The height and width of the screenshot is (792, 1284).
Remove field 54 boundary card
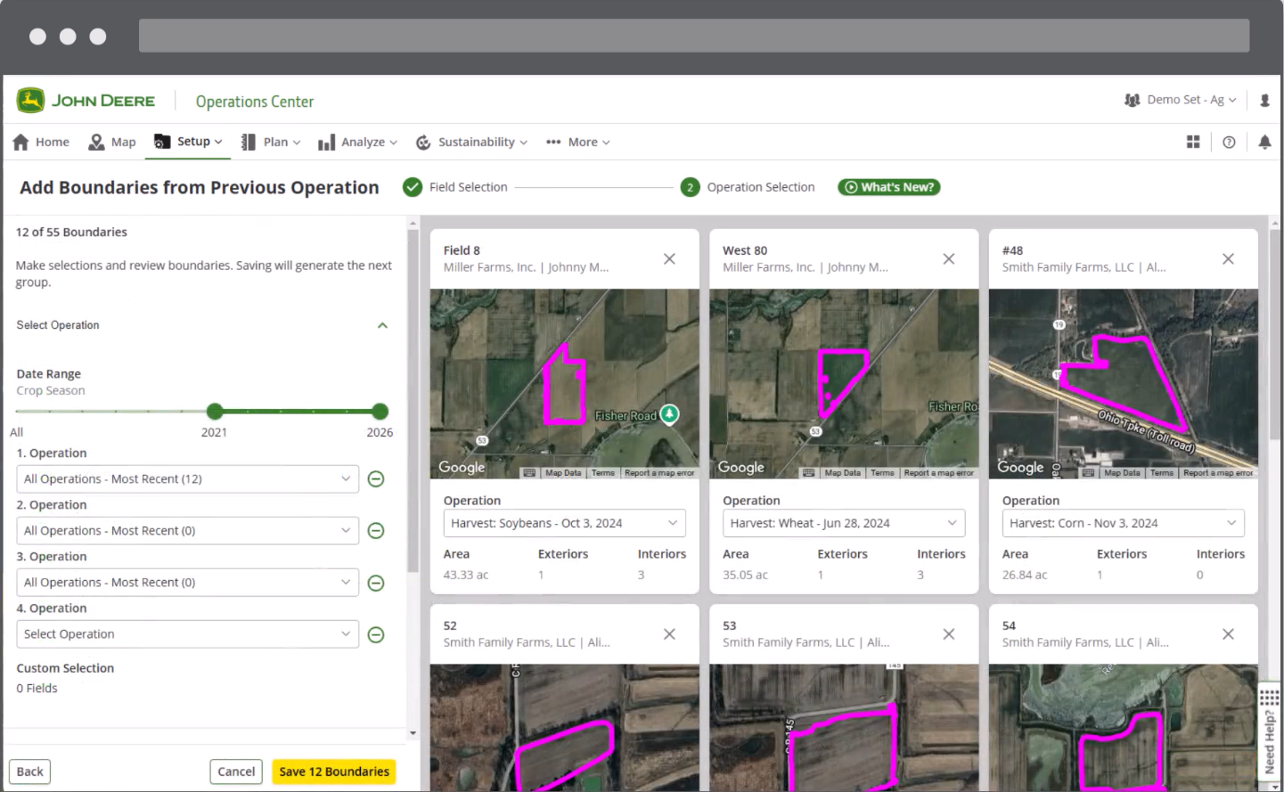[1228, 633]
